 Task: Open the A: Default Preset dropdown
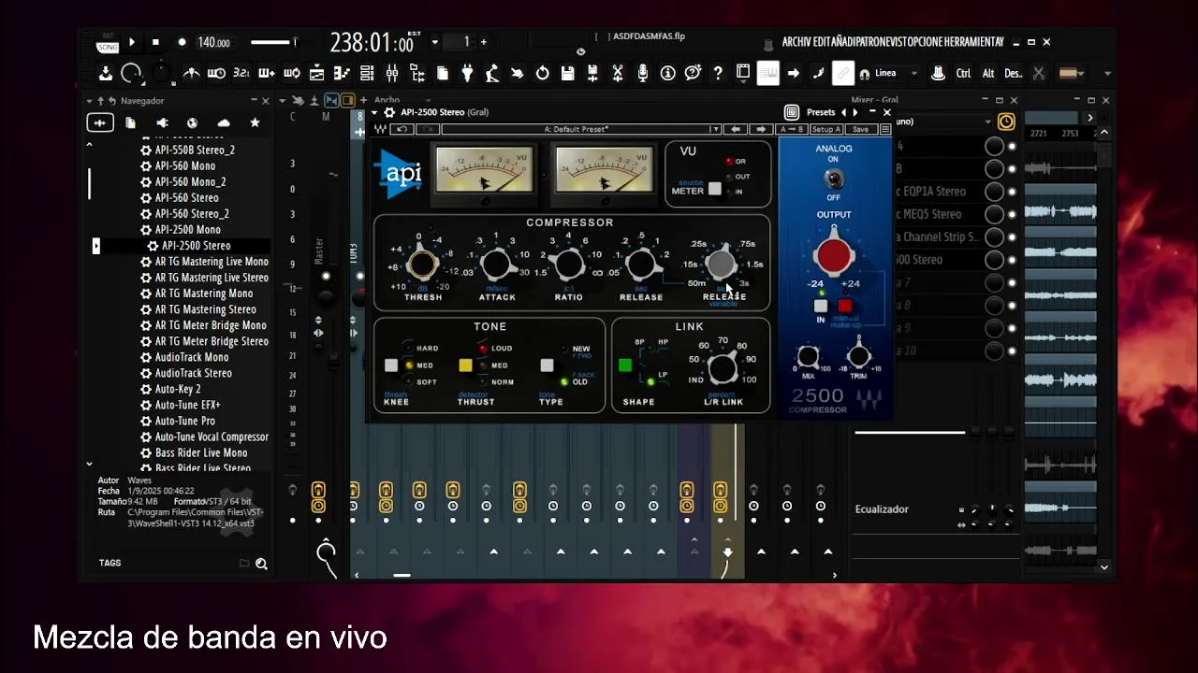pyautogui.click(x=581, y=129)
